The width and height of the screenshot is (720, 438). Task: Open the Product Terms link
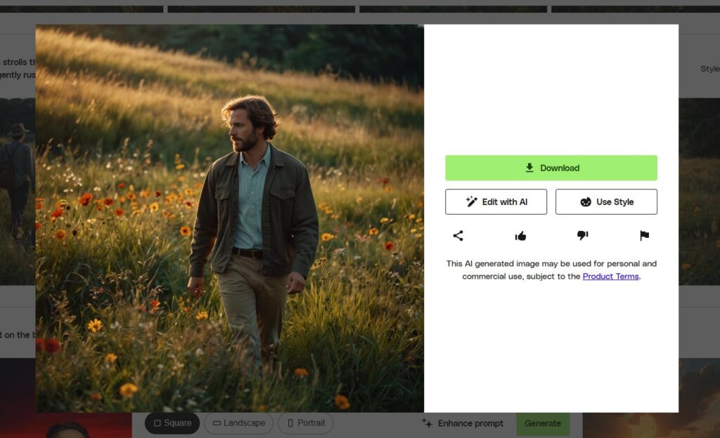point(610,277)
